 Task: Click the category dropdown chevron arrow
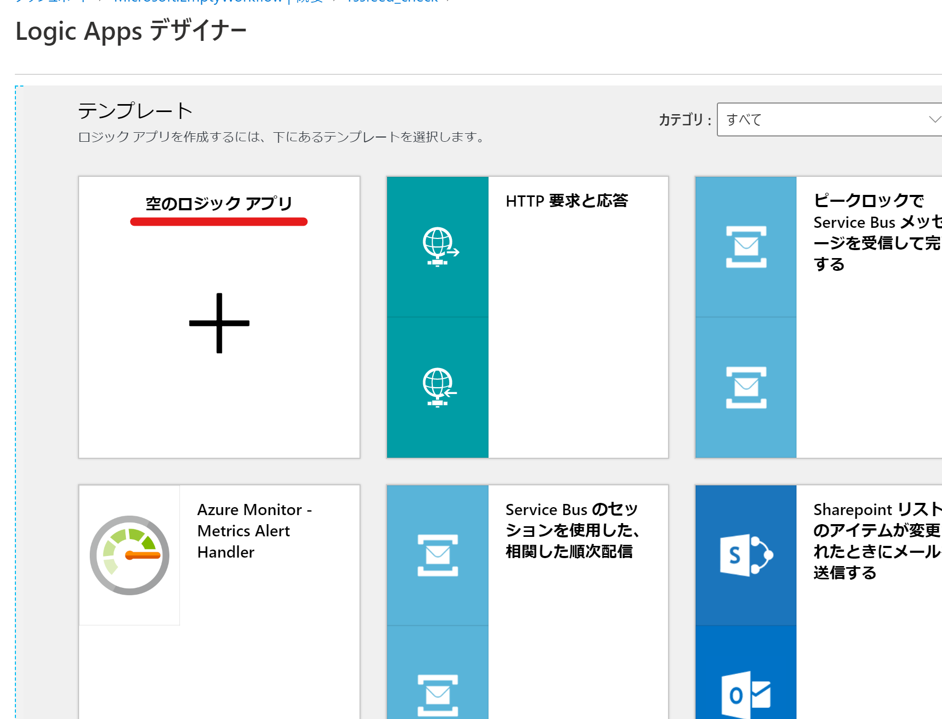pos(935,119)
